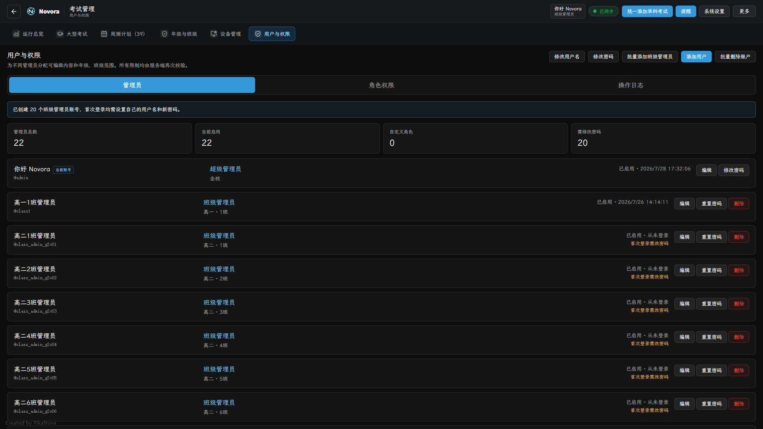Screen dimensions: 763x429
Task: Edit the 高二4班管理员 account
Action: pyautogui.click(x=684, y=337)
